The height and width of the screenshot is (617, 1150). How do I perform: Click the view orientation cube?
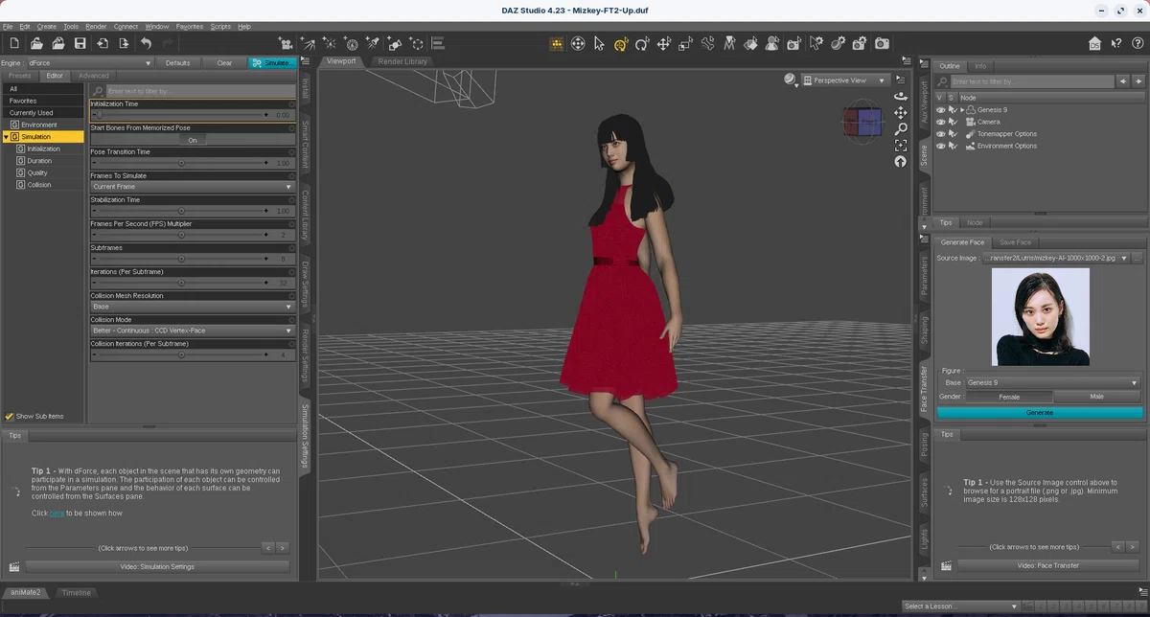point(862,121)
